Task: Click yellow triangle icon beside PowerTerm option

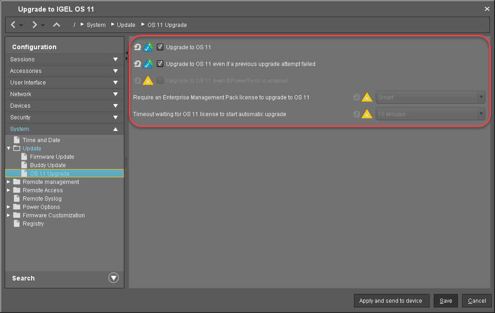Action: [148, 81]
